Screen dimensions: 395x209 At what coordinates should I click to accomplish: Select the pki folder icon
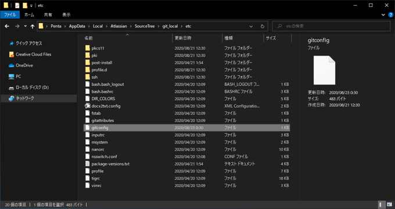[87, 55]
